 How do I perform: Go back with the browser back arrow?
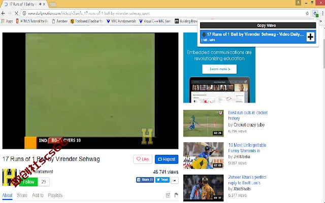click(3, 14)
